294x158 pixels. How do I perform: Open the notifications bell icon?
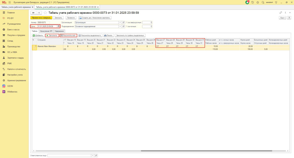tap(247, 2)
